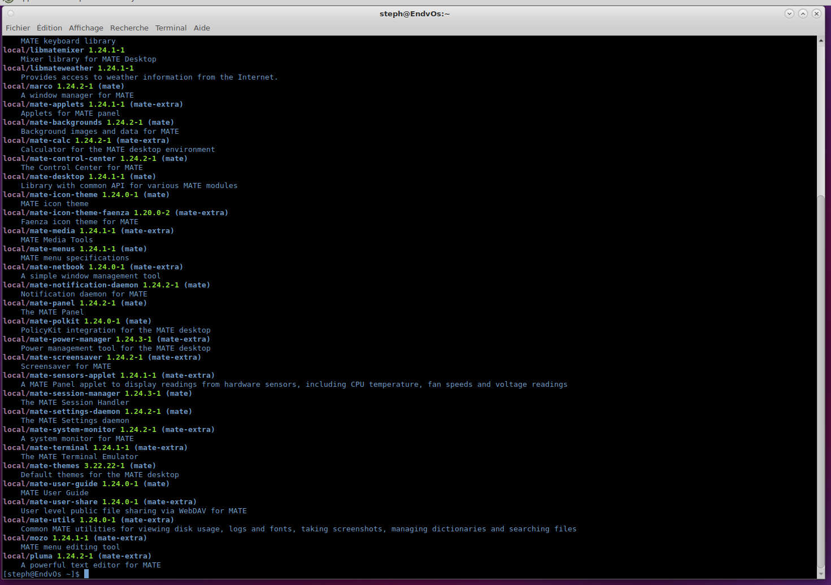Screen dimensions: 831x585
Task: Click local/mate-netbook 1.24.0-1 line
Action: coord(93,267)
